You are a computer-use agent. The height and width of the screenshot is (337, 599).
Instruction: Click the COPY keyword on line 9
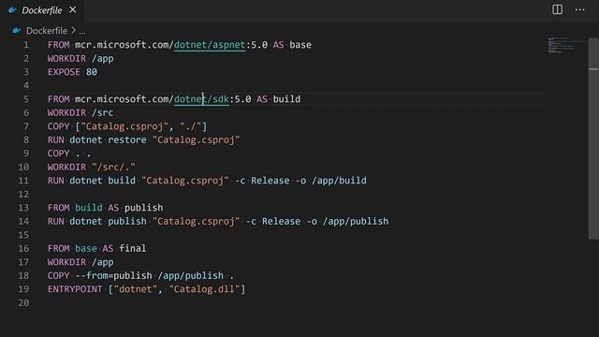tap(58, 154)
